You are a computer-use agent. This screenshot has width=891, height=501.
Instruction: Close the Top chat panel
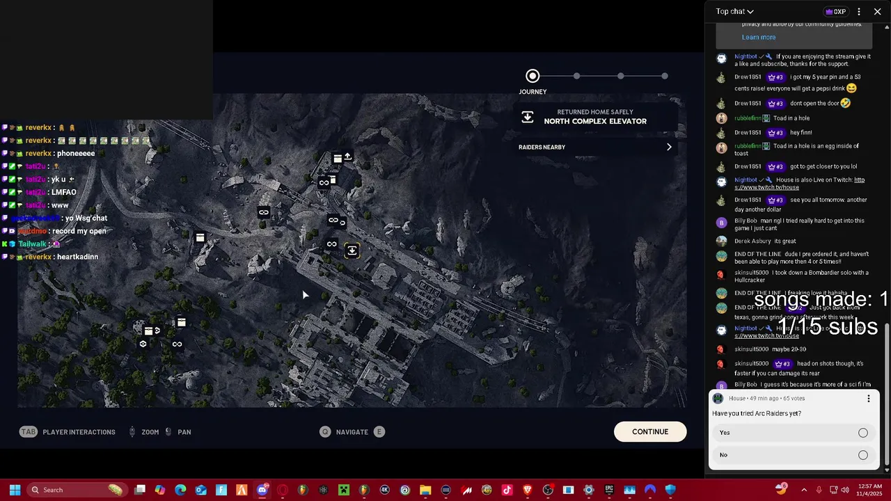tap(877, 11)
